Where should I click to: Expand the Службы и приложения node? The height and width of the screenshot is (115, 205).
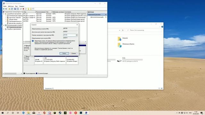click(4, 29)
